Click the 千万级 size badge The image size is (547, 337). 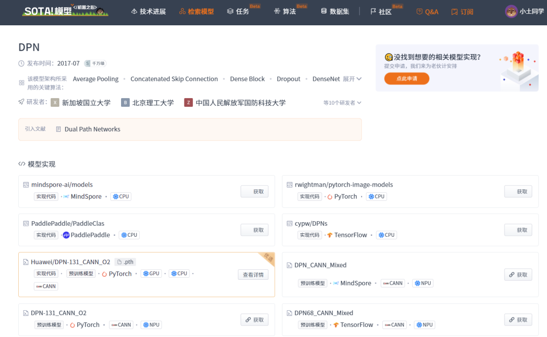pyautogui.click(x=96, y=63)
